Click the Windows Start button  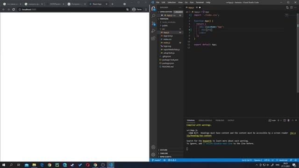4,165
